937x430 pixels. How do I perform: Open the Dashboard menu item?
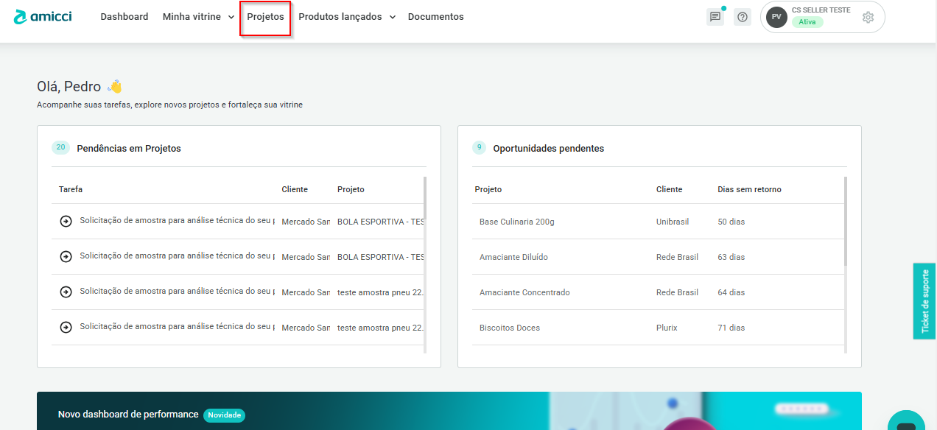click(124, 17)
